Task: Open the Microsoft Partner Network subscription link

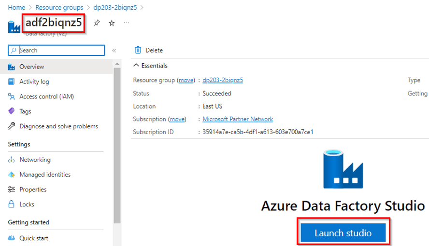Action: click(x=238, y=119)
